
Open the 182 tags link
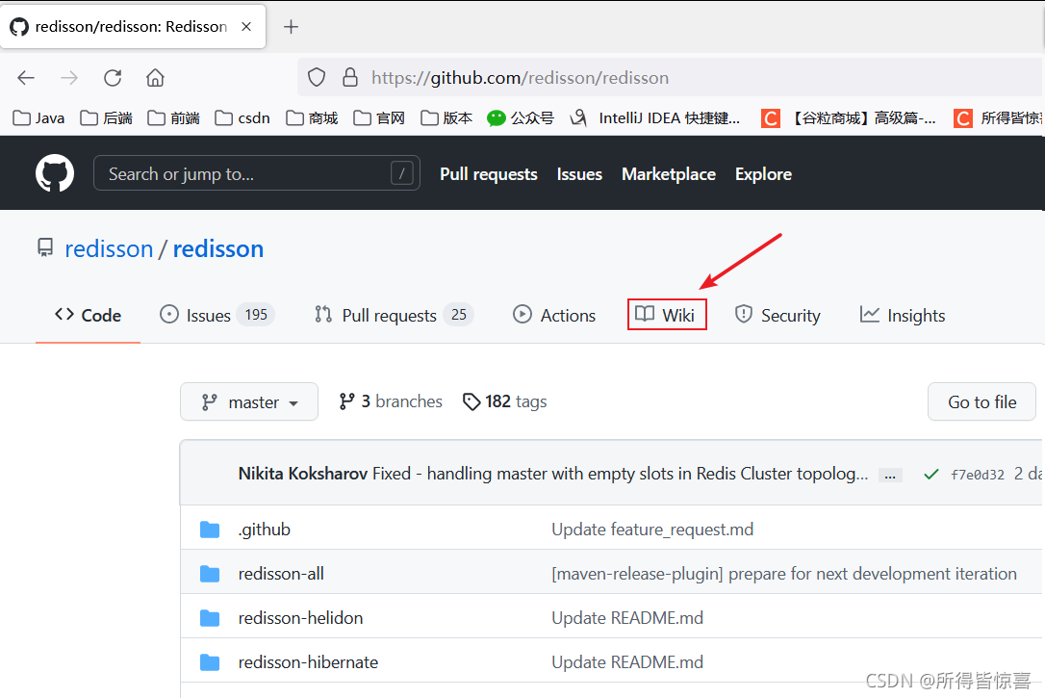[x=505, y=401]
